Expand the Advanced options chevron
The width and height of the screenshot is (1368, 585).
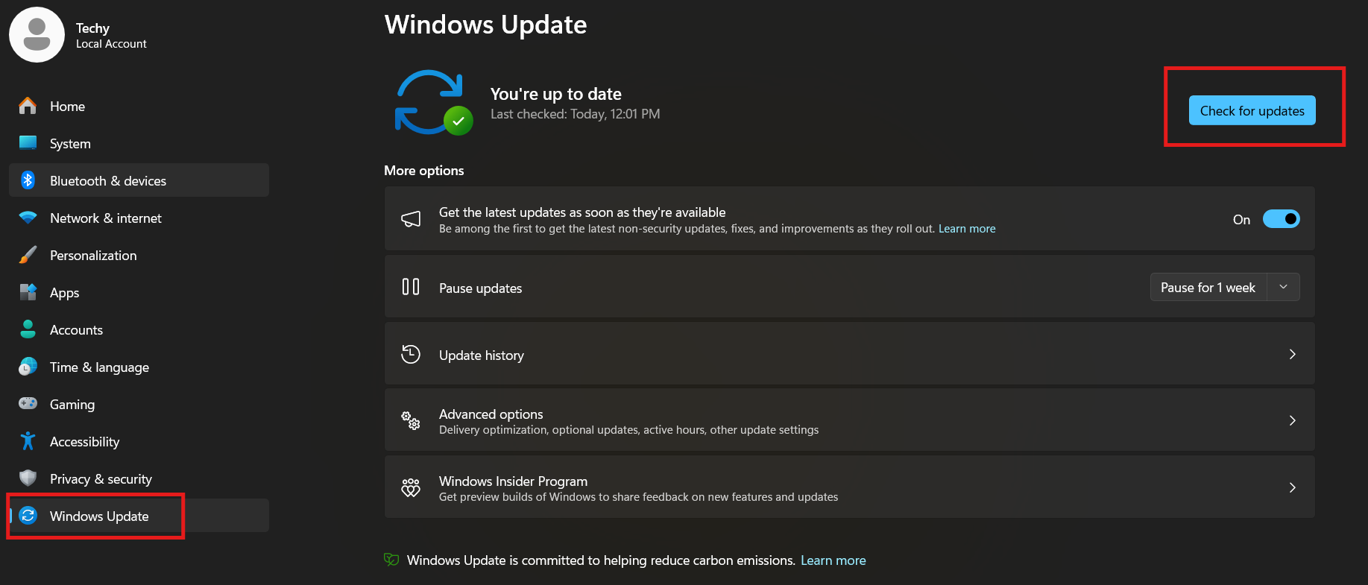point(1292,420)
